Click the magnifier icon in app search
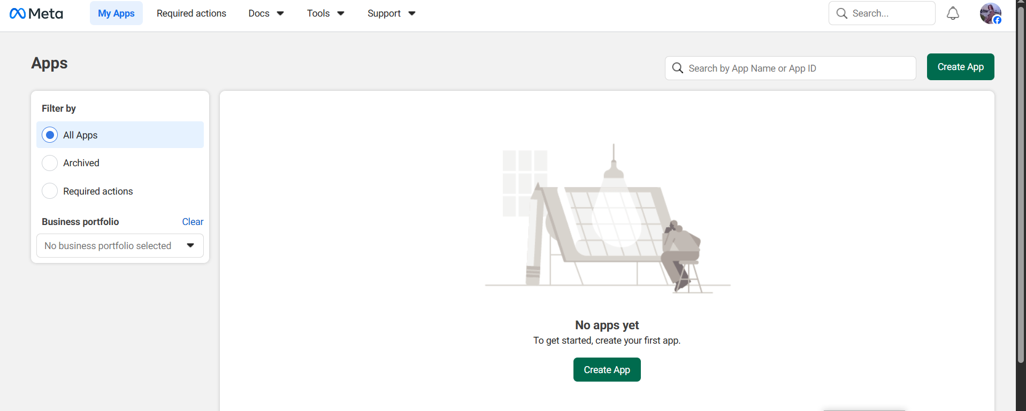 click(x=677, y=68)
